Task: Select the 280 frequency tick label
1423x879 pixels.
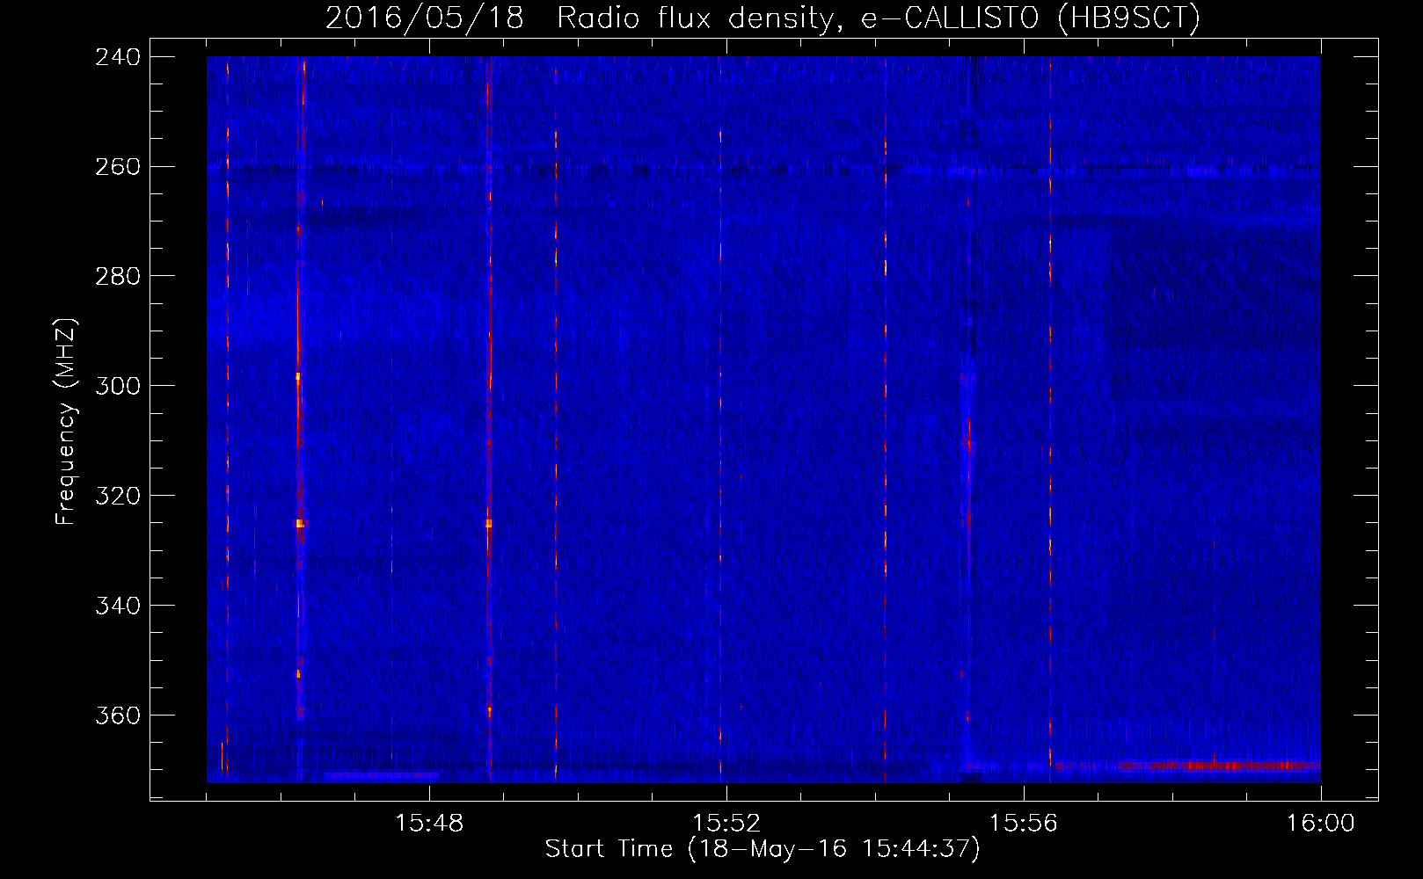Action: click(x=118, y=277)
